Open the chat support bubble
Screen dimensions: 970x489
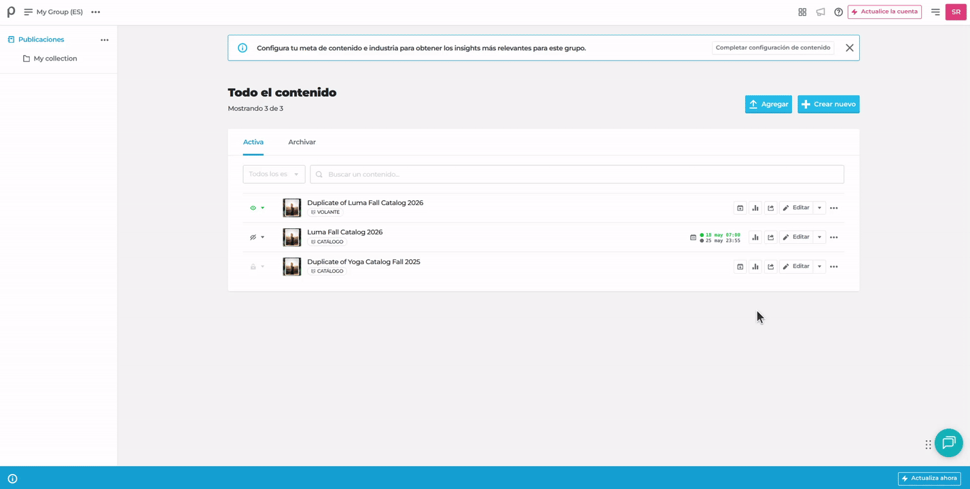coord(949,443)
